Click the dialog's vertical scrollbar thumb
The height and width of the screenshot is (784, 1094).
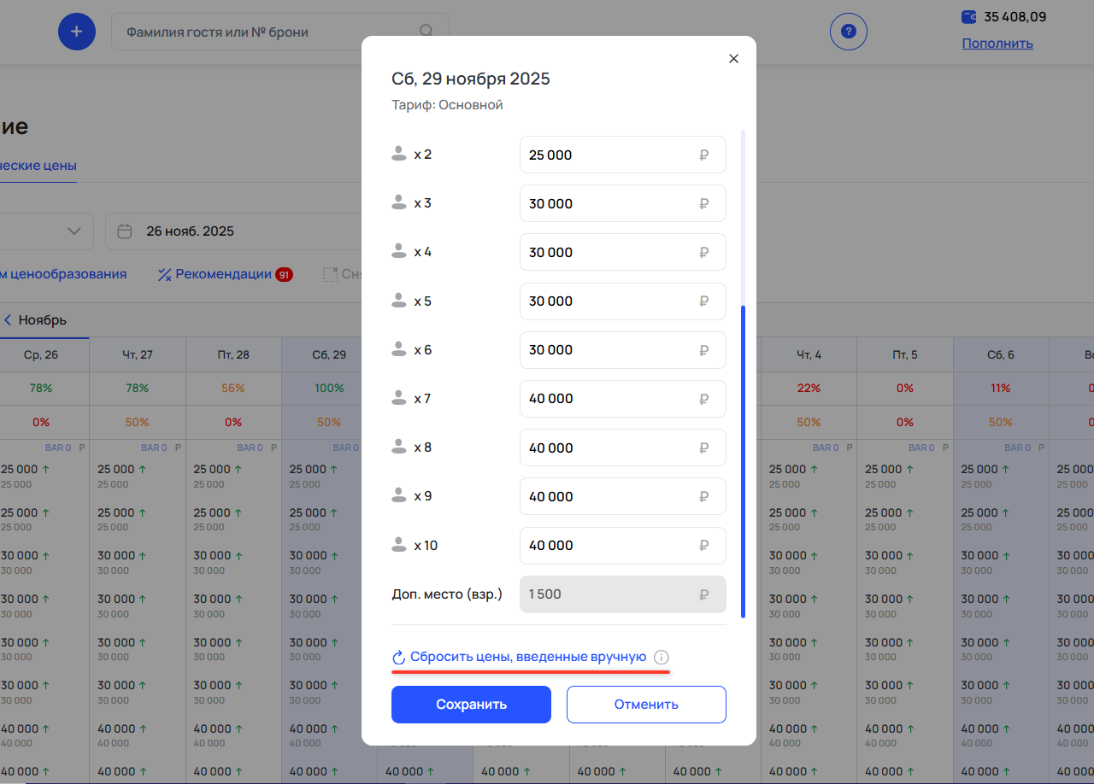[x=743, y=461]
